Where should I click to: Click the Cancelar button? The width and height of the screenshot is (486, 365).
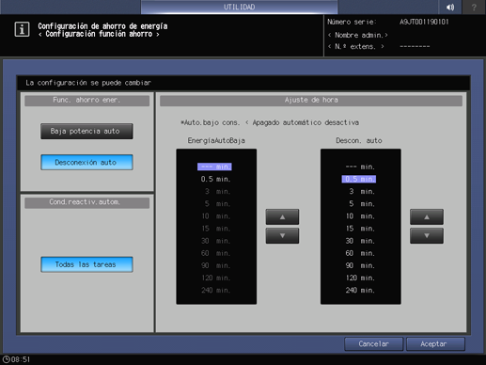373,344
